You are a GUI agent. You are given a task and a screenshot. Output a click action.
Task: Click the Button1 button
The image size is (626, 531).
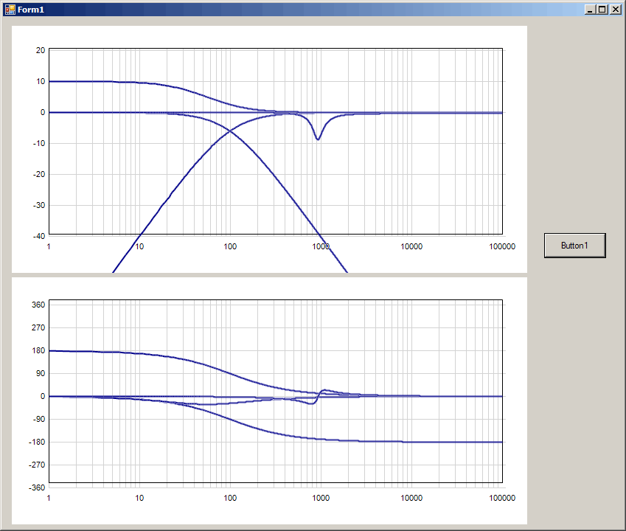575,246
